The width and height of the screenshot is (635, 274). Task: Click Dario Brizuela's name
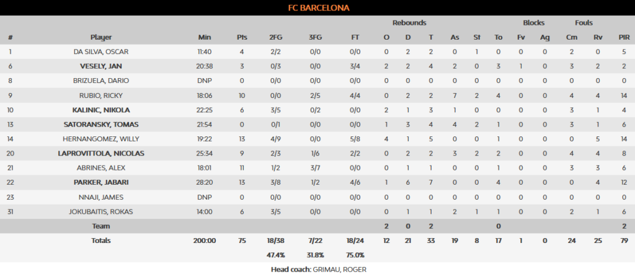coord(100,81)
